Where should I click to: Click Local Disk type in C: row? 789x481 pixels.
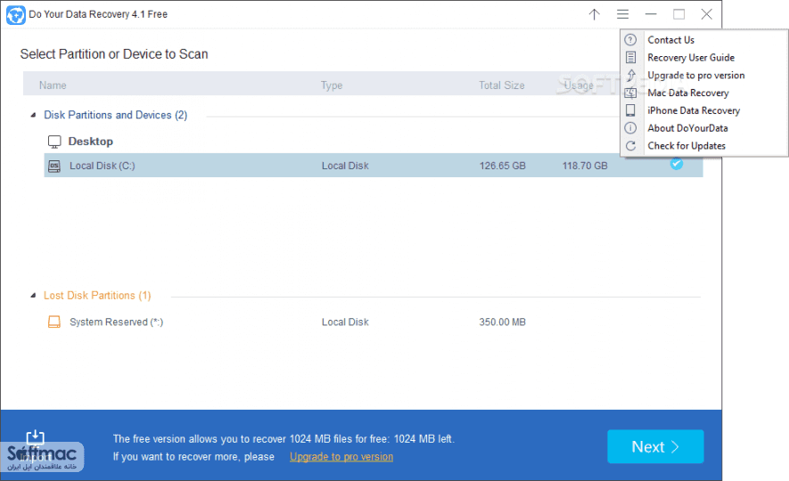pyautogui.click(x=345, y=166)
